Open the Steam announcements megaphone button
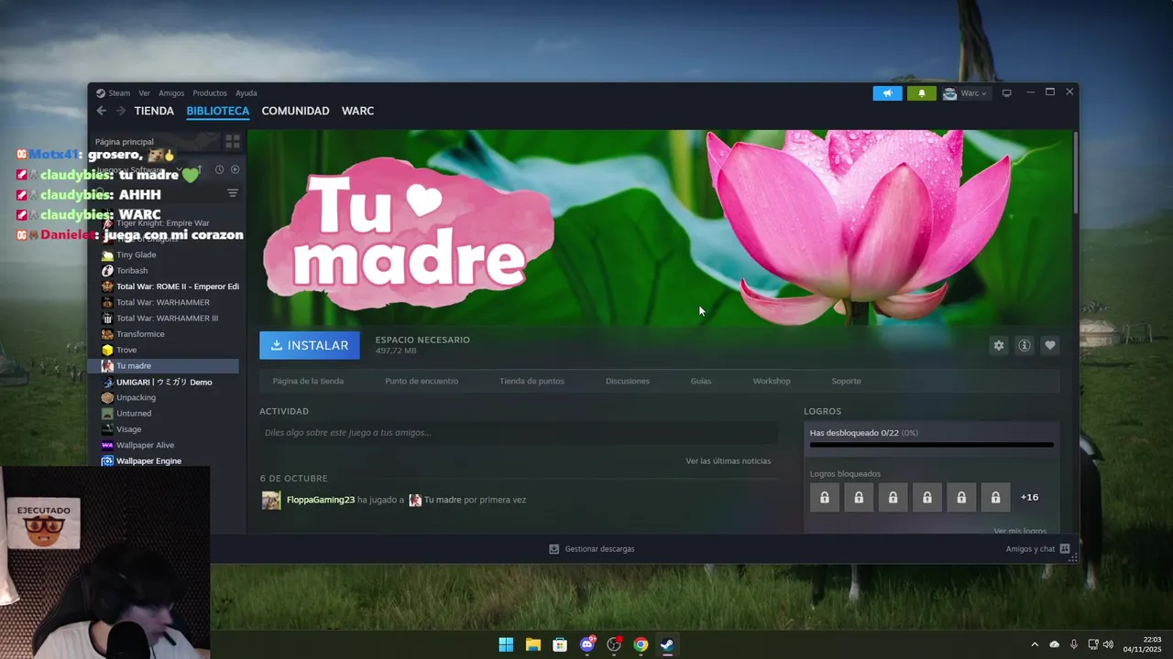 (887, 93)
